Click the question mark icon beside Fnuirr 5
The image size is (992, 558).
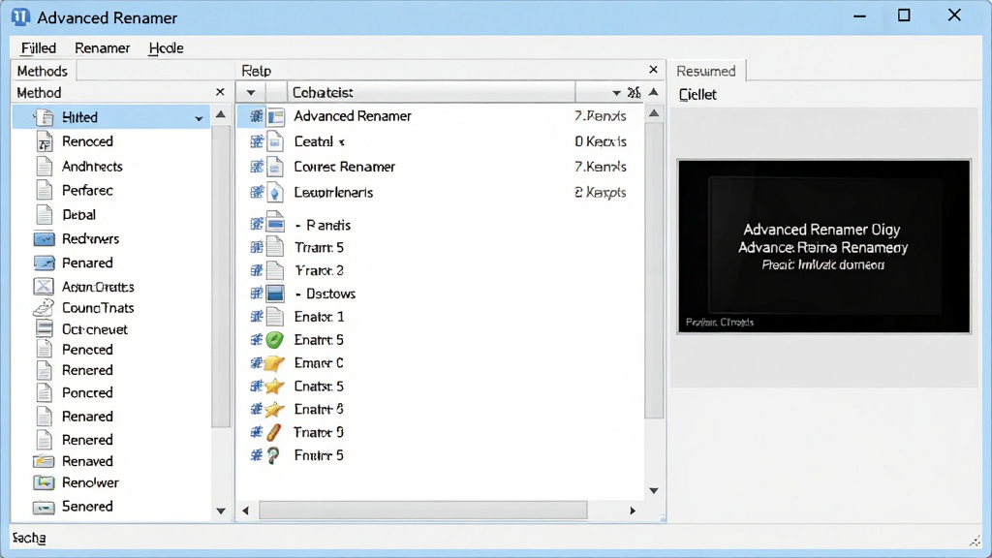[x=272, y=455]
